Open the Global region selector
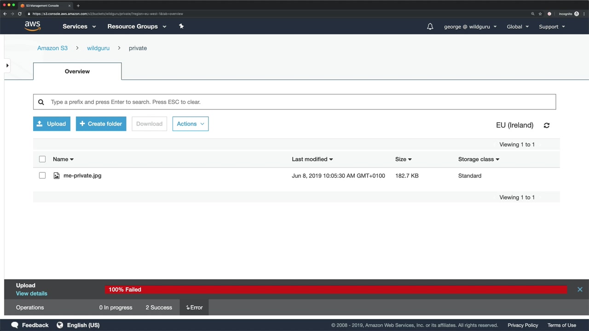 tap(518, 27)
